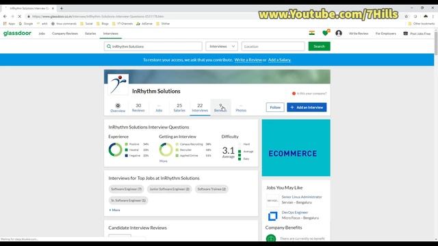Open the AdSense bookmark

[x=144, y=24]
